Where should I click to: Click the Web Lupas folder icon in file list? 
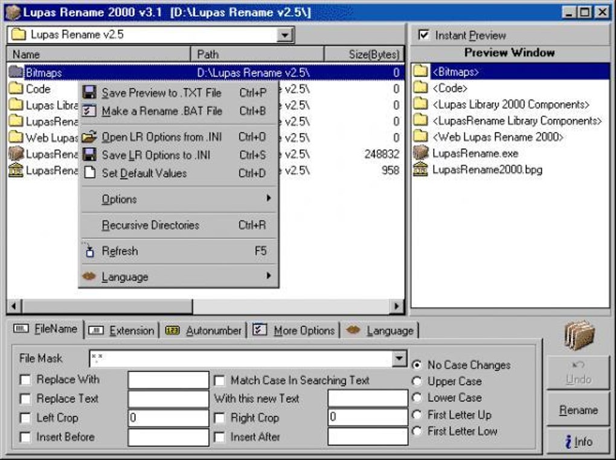pos(16,137)
